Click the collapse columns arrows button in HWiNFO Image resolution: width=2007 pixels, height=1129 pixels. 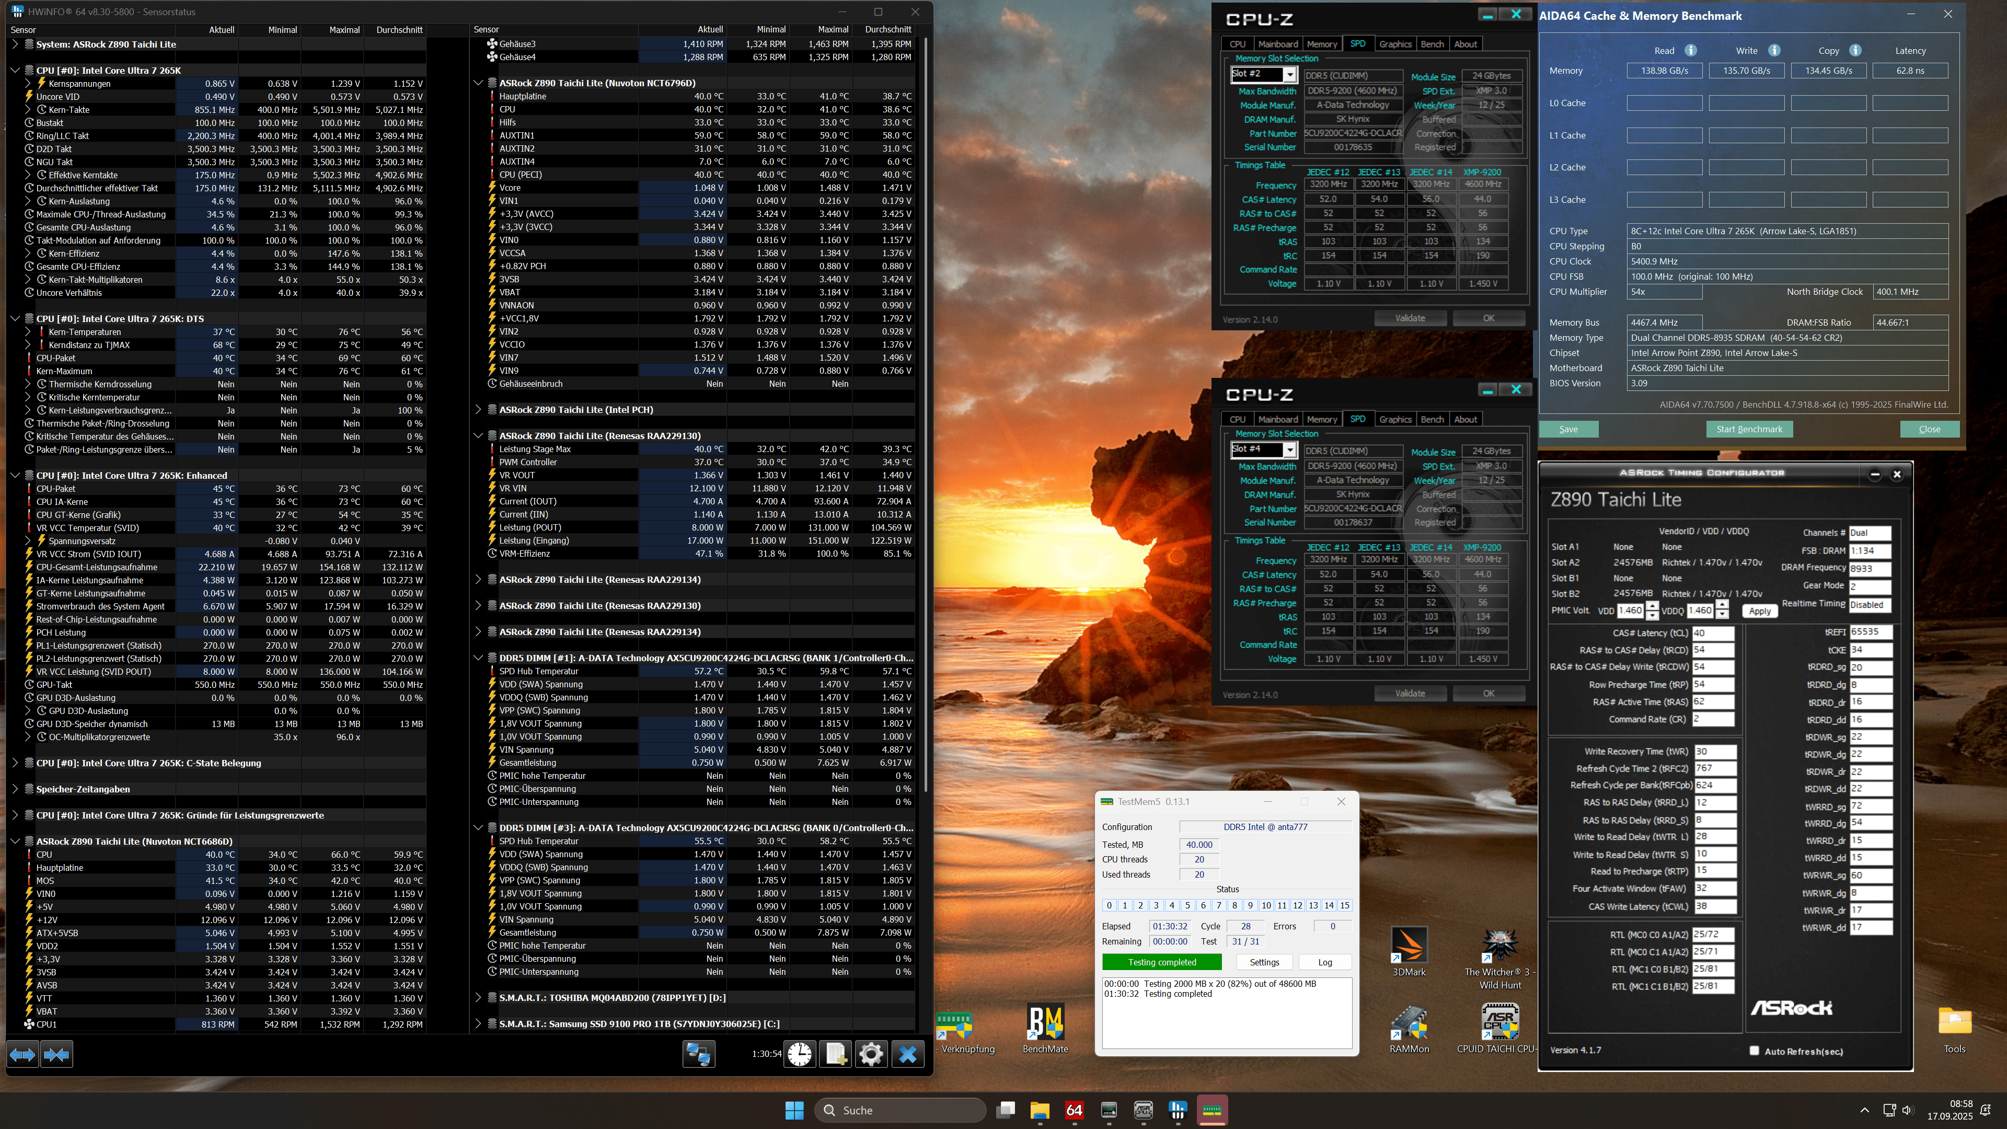[57, 1054]
